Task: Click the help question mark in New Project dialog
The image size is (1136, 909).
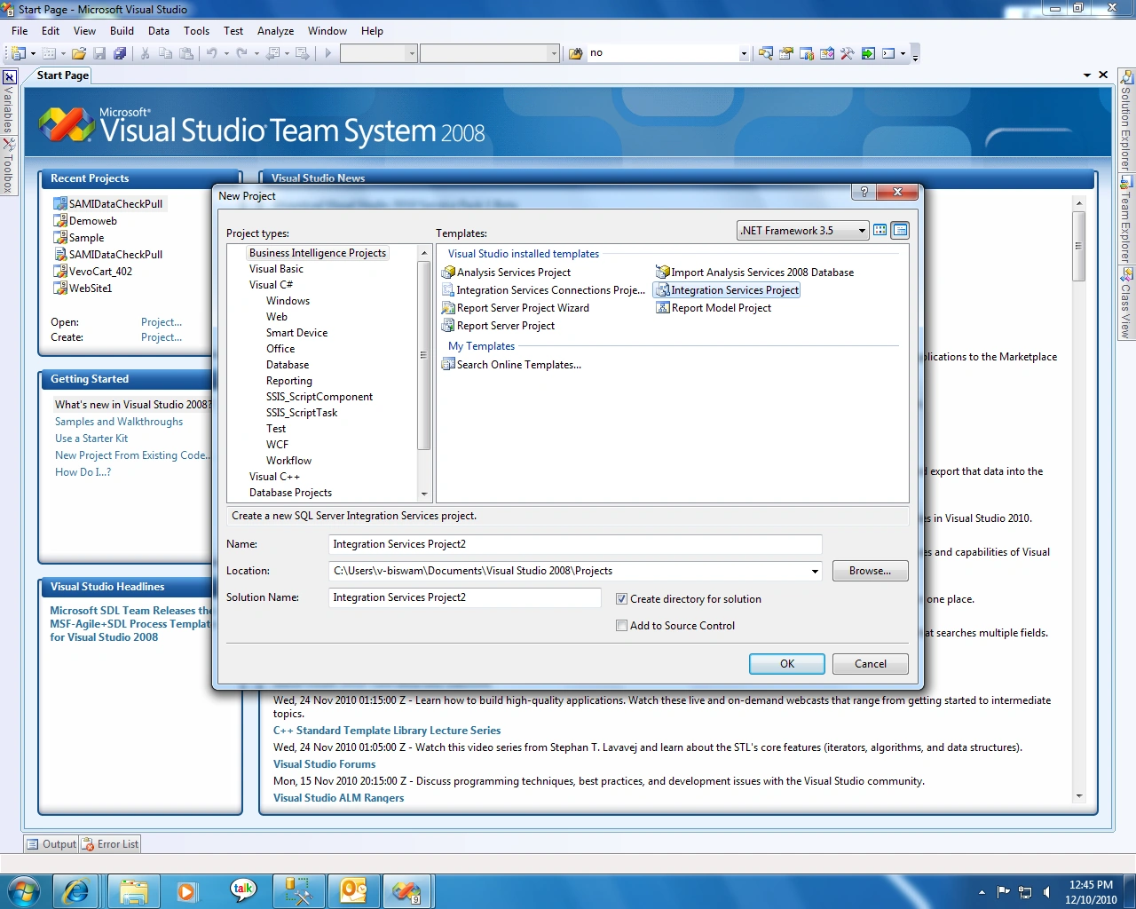Action: [x=864, y=192]
